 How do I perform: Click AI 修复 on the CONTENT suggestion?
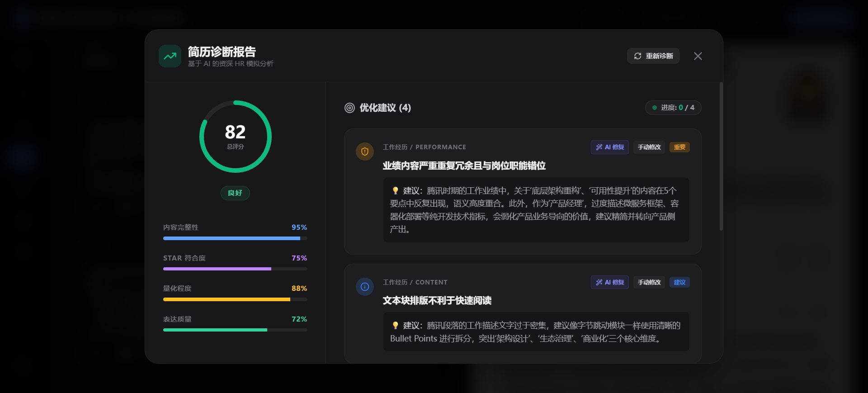coord(610,282)
